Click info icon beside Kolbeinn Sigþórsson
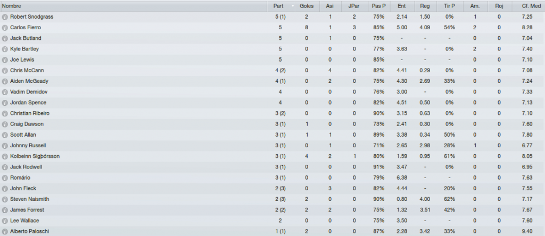The image size is (545, 236). 5,156
